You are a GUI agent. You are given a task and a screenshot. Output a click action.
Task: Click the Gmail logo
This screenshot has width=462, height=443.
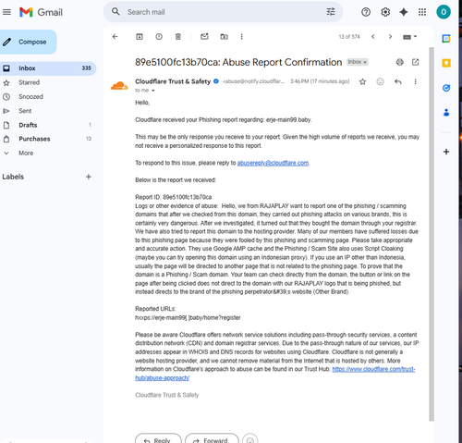pyautogui.click(x=41, y=12)
